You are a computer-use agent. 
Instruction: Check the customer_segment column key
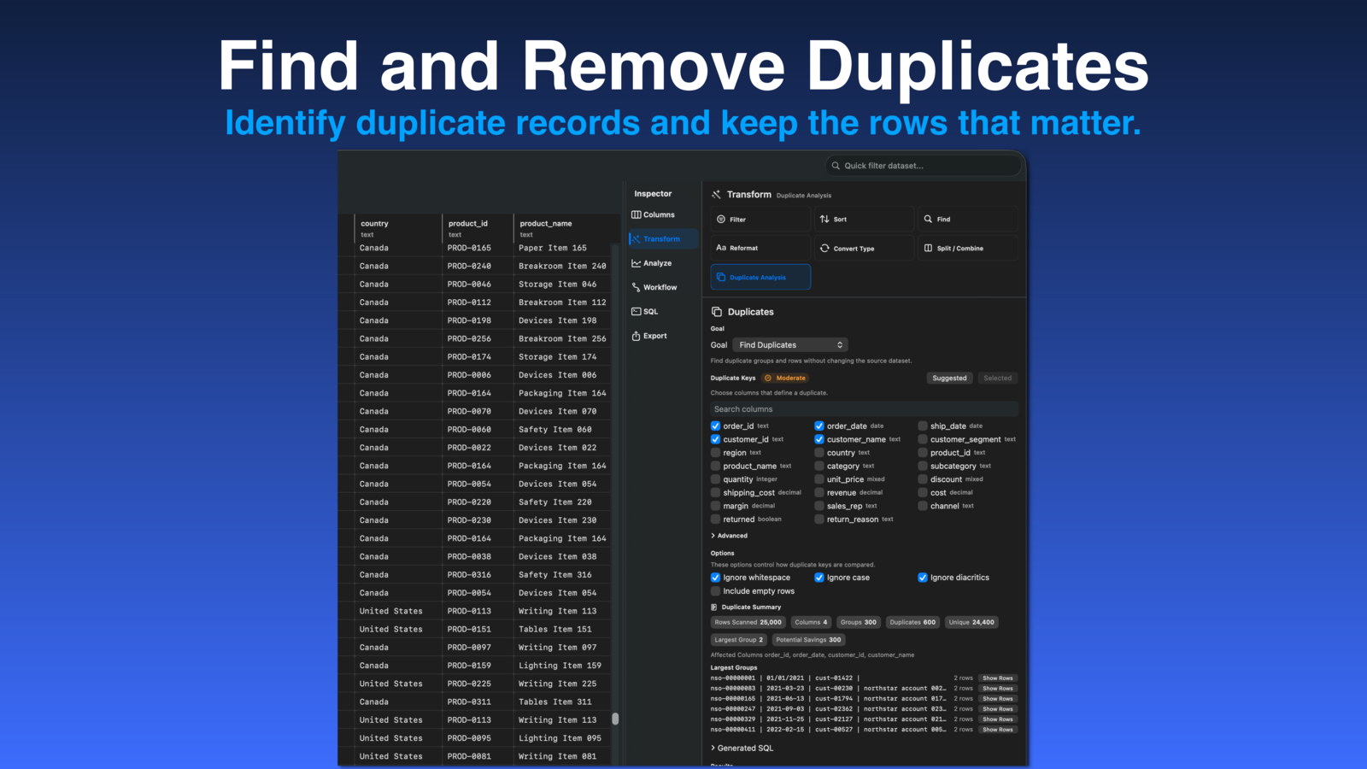tap(923, 439)
